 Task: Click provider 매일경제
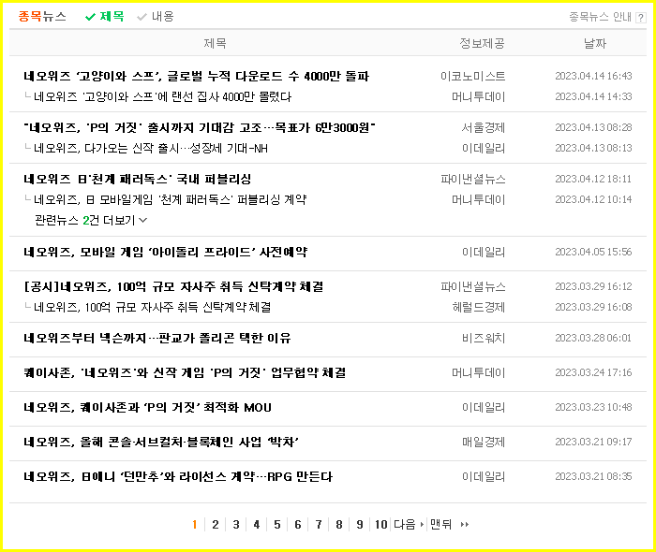point(484,442)
